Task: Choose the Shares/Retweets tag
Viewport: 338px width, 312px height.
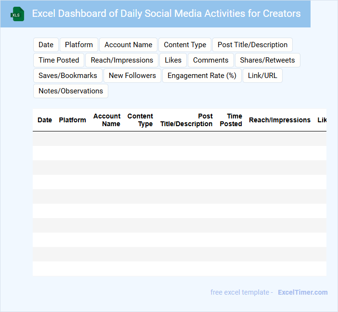Action: tap(267, 60)
